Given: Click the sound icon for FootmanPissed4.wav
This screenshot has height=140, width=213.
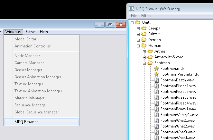Looking at the screenshot, I should 157,103.
